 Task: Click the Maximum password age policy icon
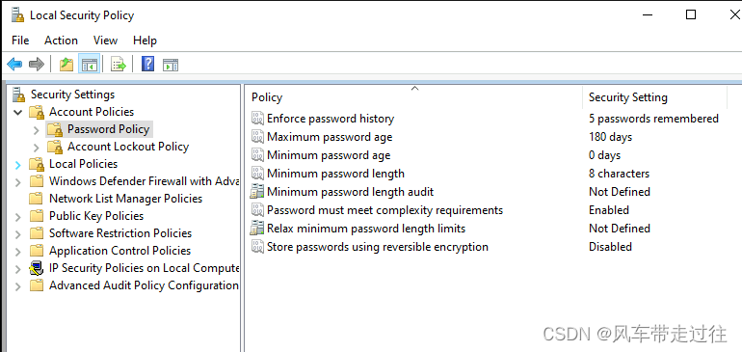(x=257, y=137)
